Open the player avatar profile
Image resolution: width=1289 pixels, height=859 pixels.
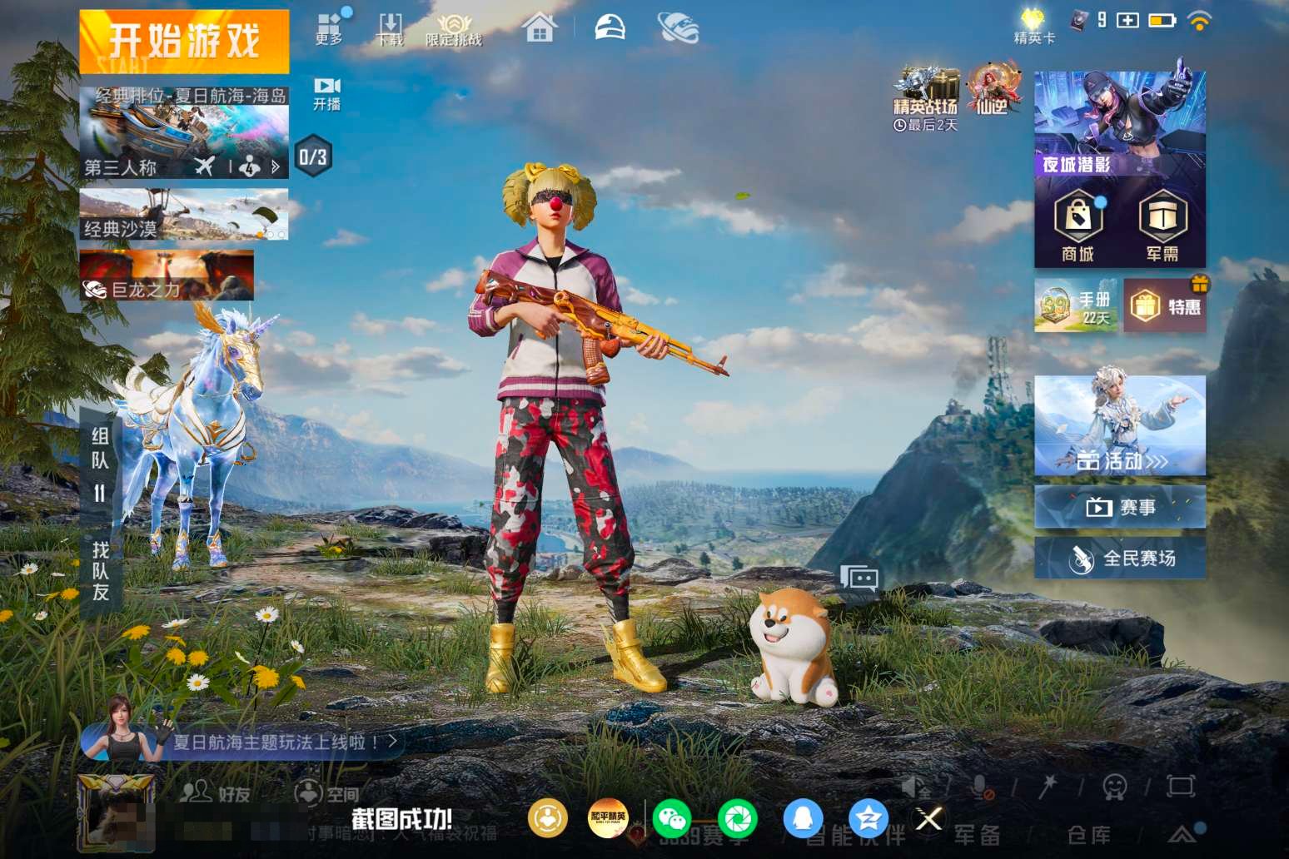(x=117, y=812)
